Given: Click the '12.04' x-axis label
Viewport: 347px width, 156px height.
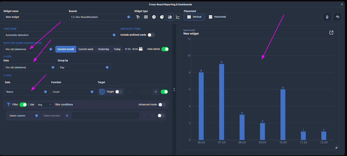Looking at the screenshot, I should point(324,142).
